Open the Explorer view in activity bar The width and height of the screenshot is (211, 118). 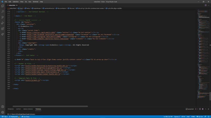point(3,6)
